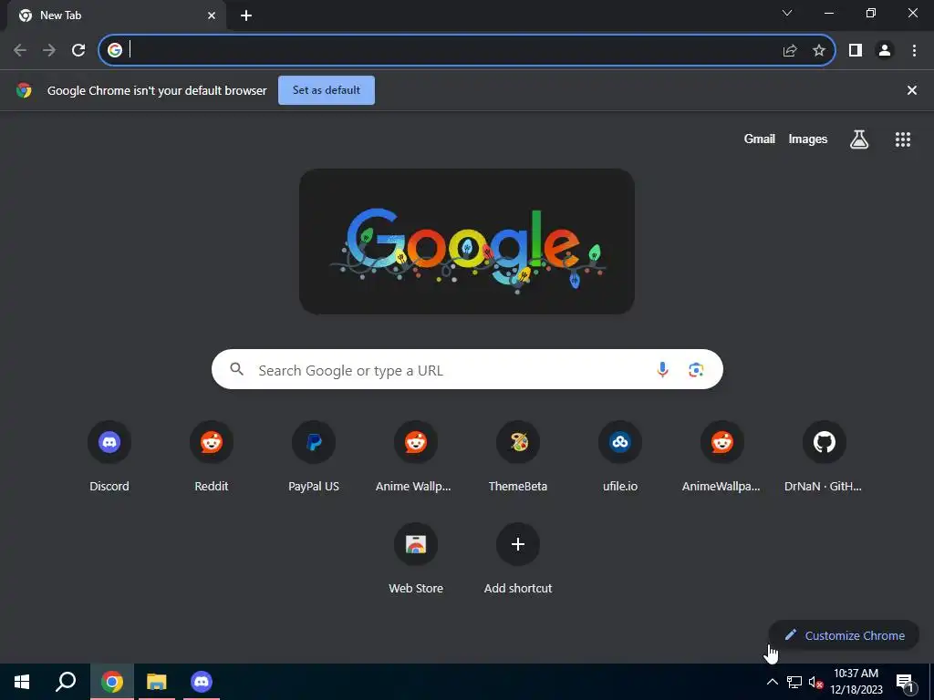Viewport: 934px width, 700px height.
Task: Open the Gmail link
Action: click(x=760, y=139)
